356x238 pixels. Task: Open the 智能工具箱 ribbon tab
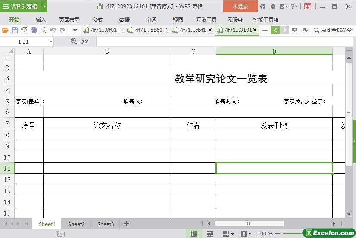click(x=265, y=20)
